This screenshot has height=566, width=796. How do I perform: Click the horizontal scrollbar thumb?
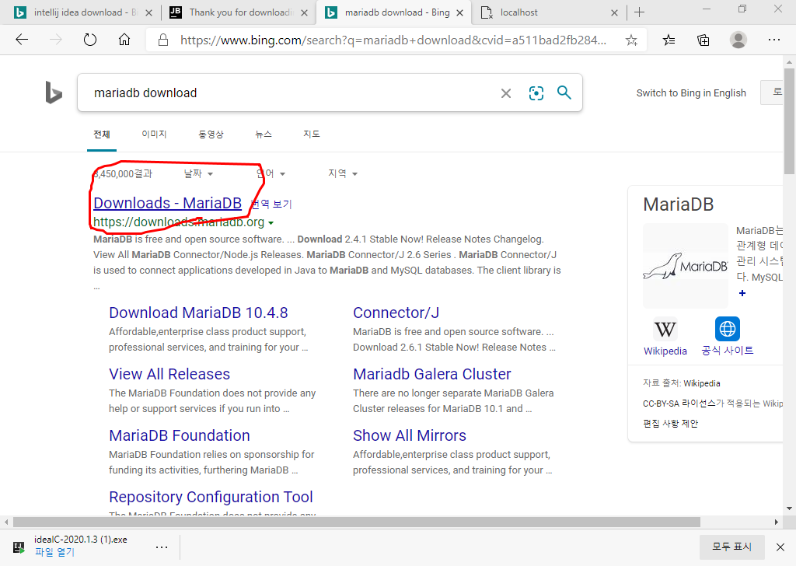click(356, 522)
